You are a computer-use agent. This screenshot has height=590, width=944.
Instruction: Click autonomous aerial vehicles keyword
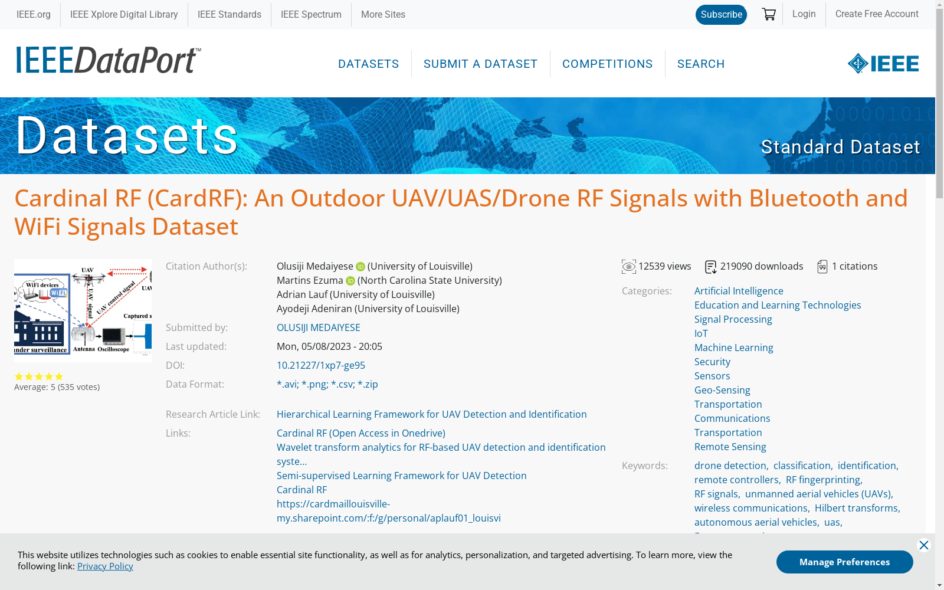756,522
